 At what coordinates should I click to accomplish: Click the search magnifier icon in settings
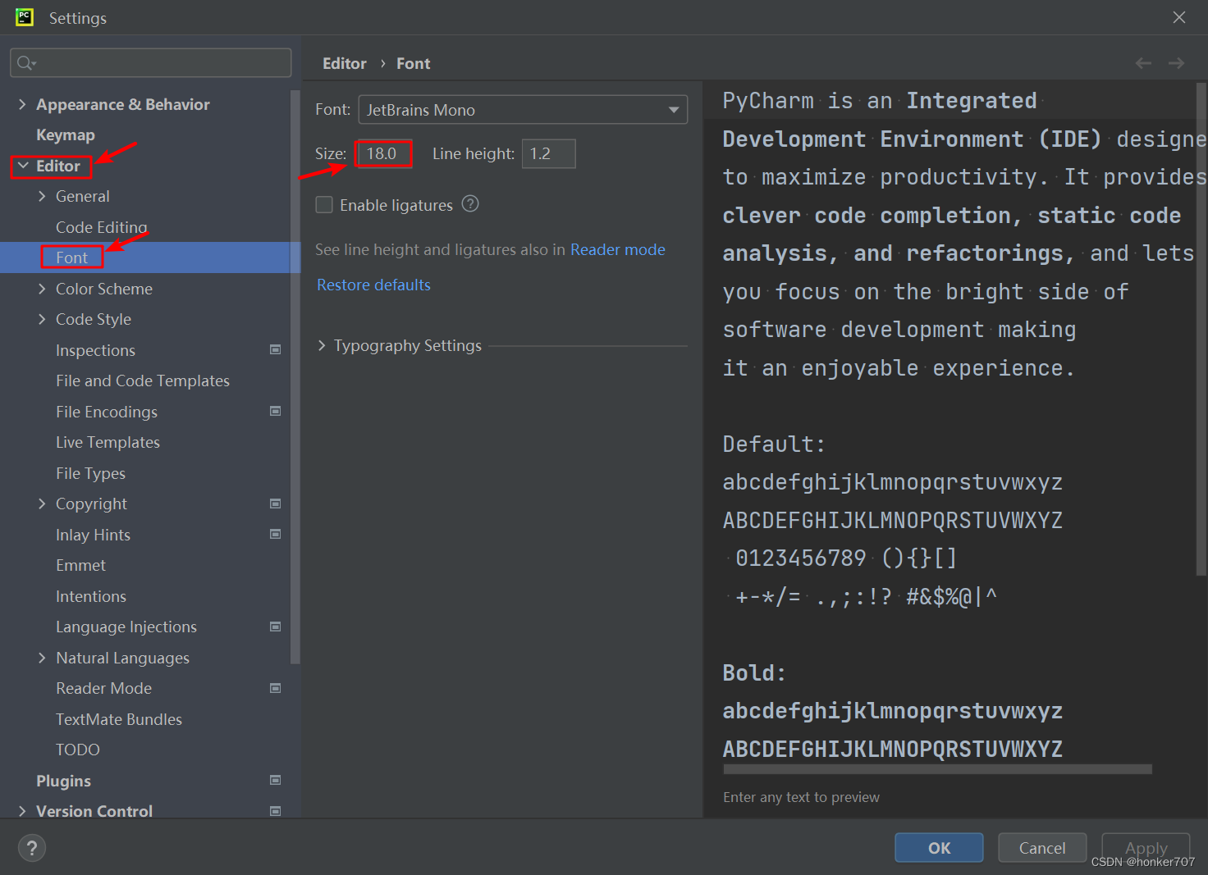click(25, 63)
